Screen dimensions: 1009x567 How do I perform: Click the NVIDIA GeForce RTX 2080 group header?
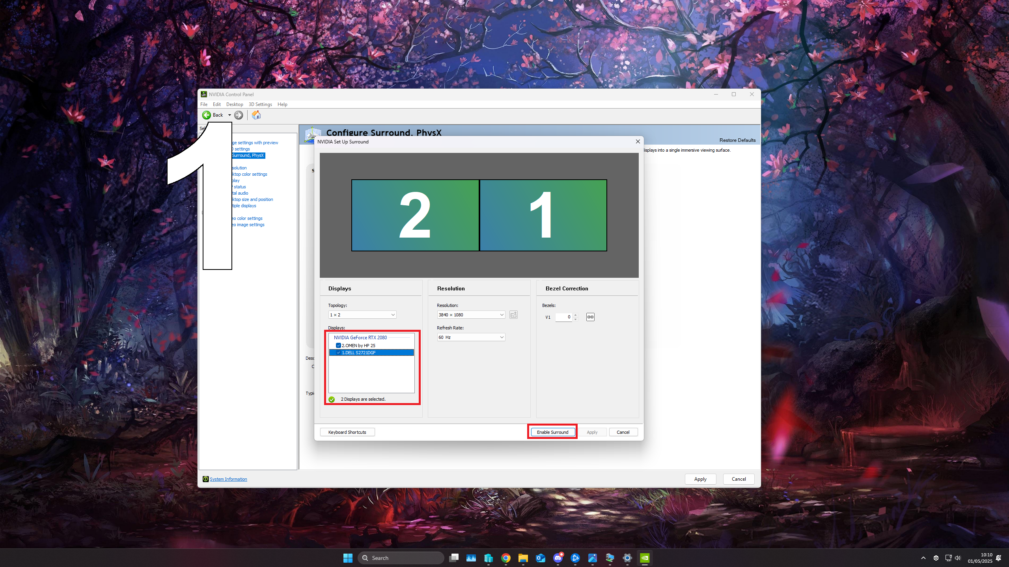(360, 338)
